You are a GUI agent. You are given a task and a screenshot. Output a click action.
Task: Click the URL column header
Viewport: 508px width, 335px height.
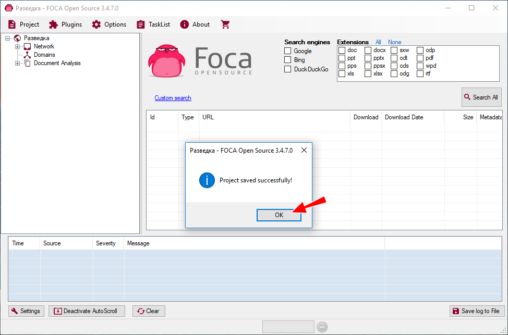tap(275, 117)
